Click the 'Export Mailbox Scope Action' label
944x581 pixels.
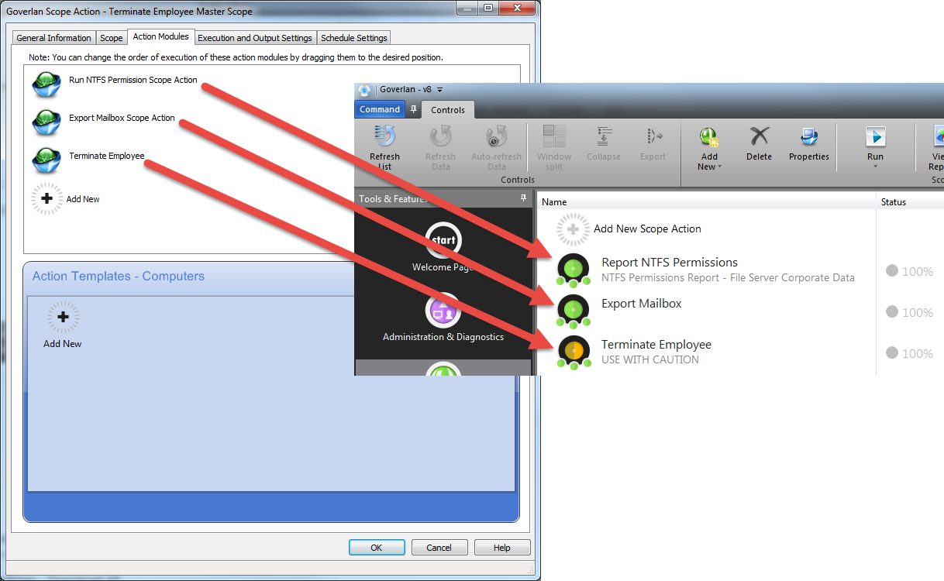click(x=122, y=118)
